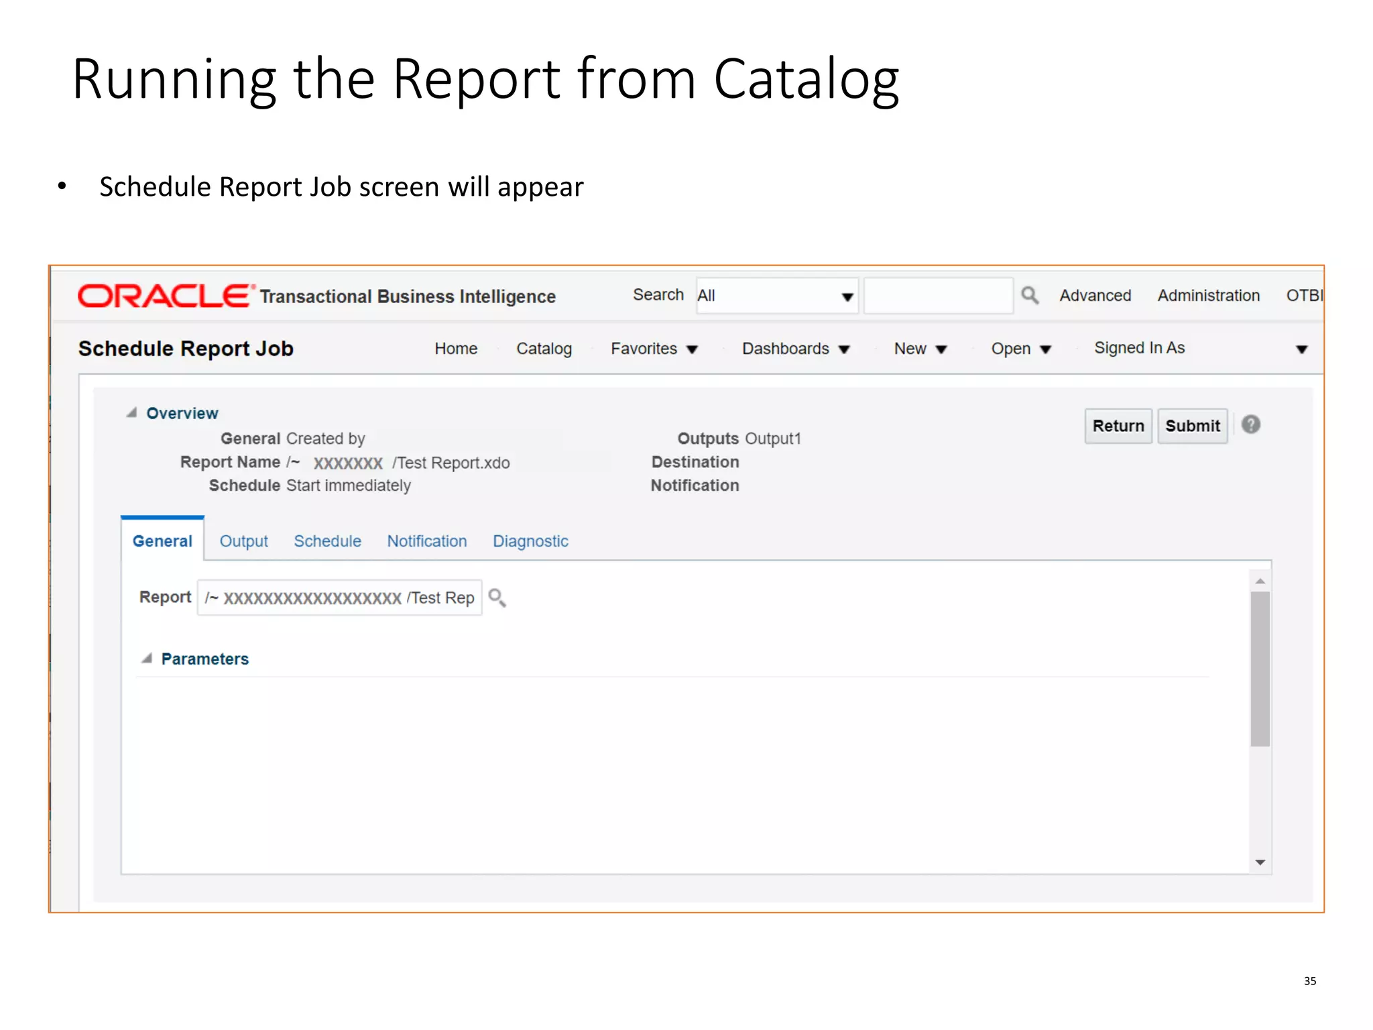
Task: Switch to the Schedule tab
Action: tap(327, 541)
